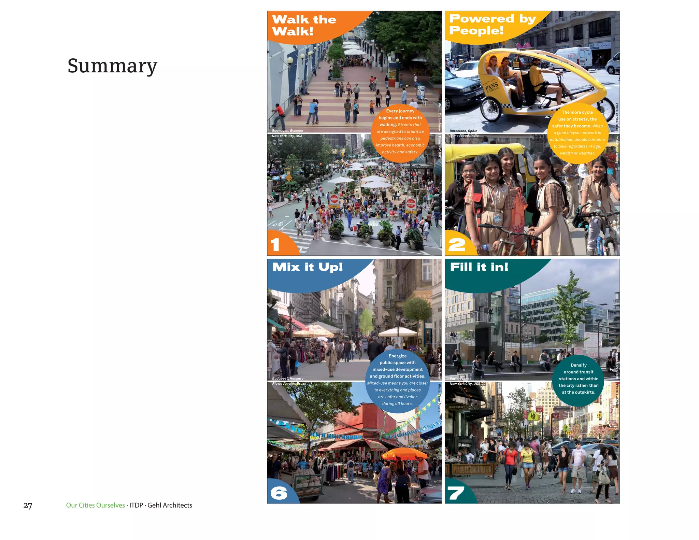Click the New York pedestrian plaza photo

[x=354, y=195]
